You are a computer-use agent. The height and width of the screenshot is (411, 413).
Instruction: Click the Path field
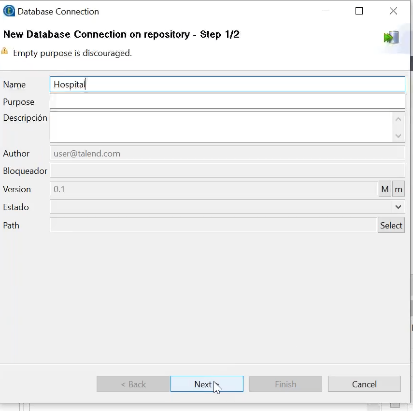(214, 225)
